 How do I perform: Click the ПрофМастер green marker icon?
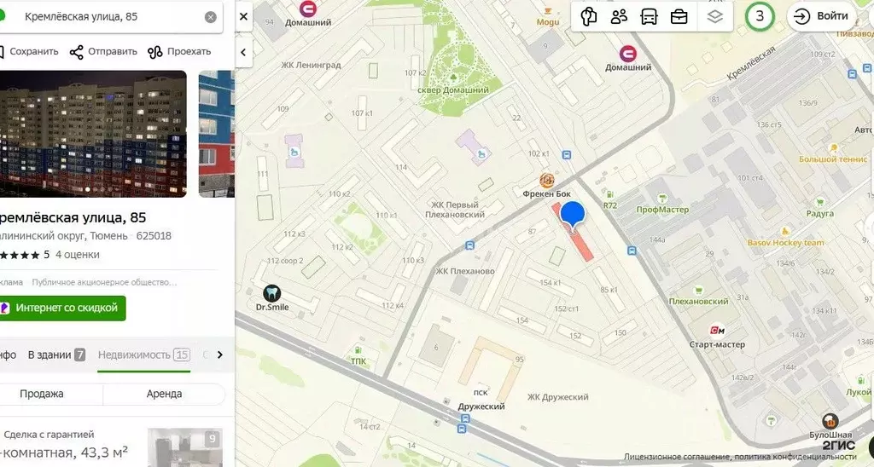click(662, 199)
